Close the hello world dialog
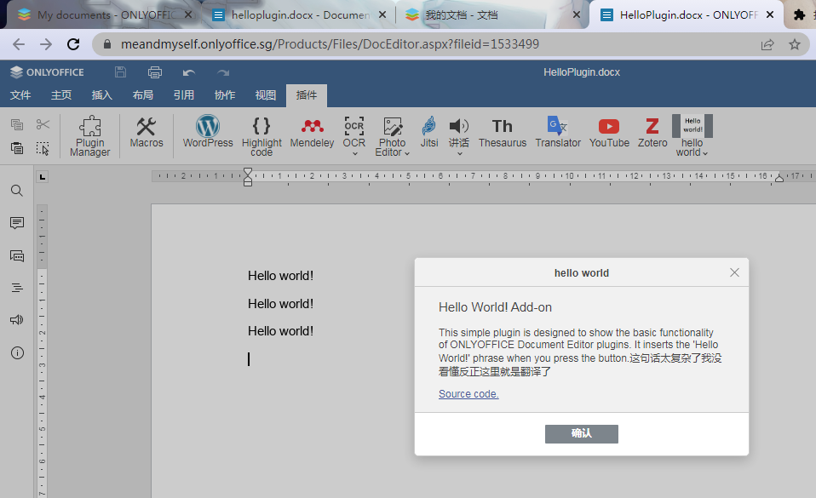The image size is (816, 498). click(734, 272)
